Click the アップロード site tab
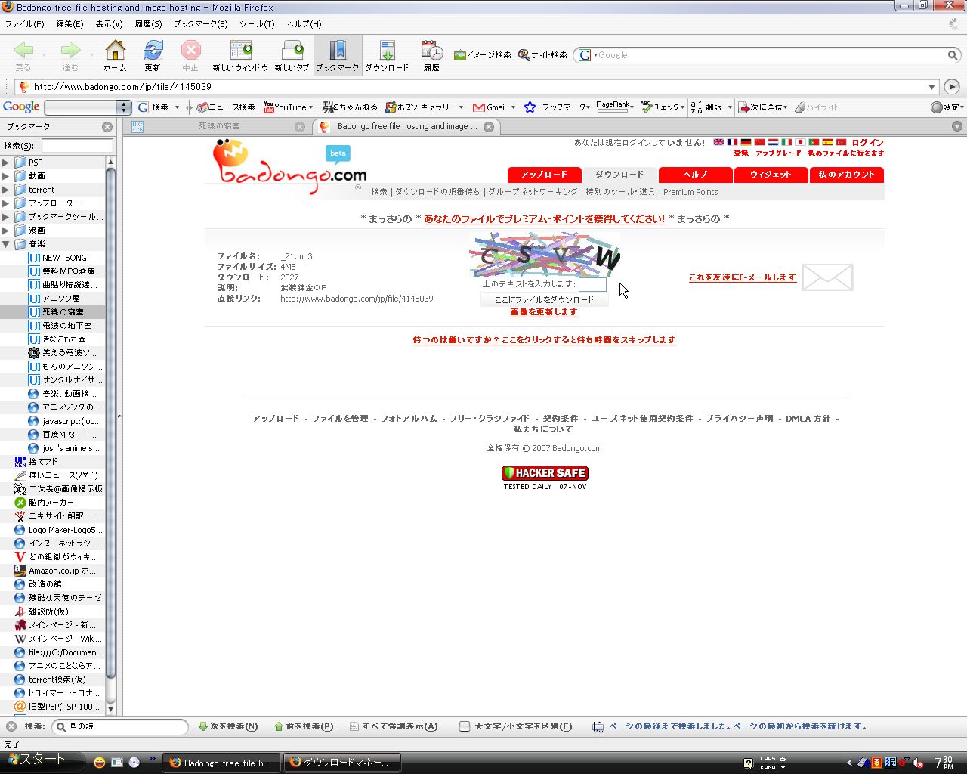 click(x=544, y=175)
